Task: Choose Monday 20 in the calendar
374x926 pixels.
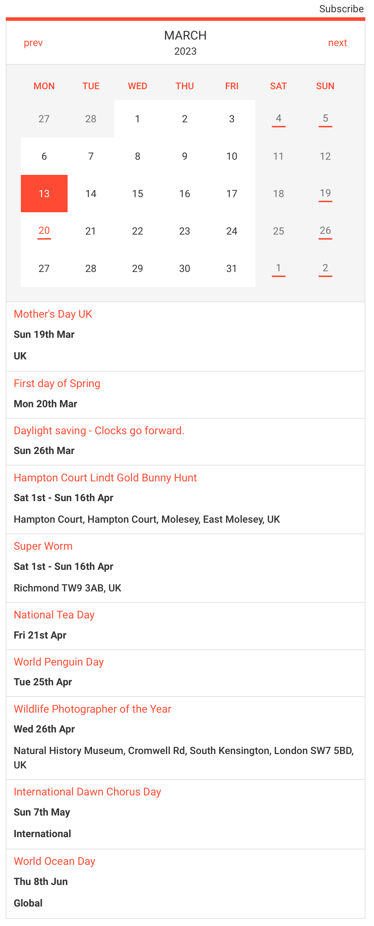Action: click(44, 231)
